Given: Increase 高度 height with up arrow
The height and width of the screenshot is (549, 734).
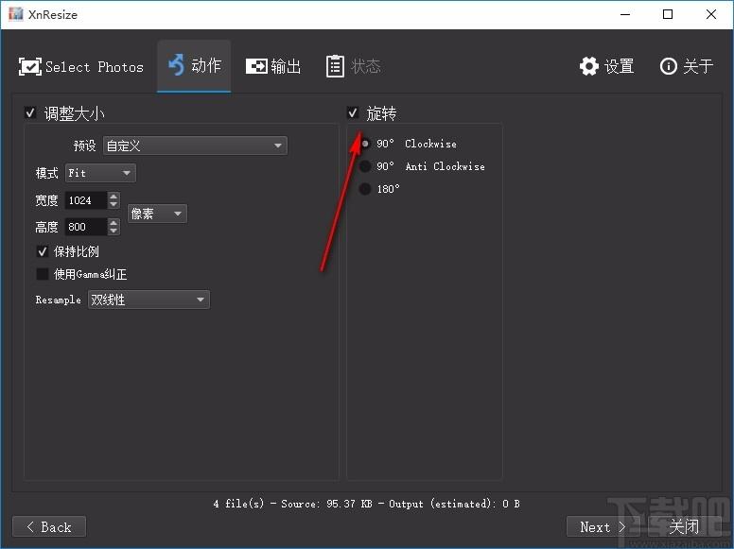Looking at the screenshot, I should coord(114,223).
